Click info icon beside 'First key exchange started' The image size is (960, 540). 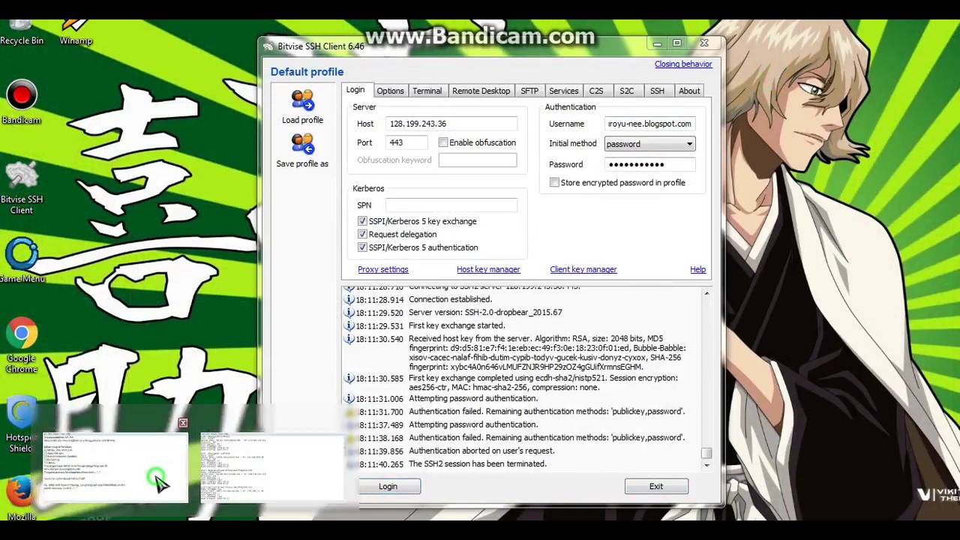pyautogui.click(x=349, y=325)
